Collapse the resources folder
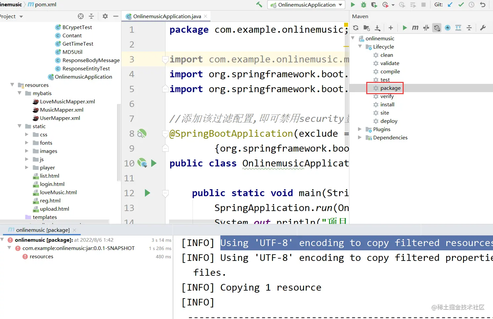 (12, 85)
